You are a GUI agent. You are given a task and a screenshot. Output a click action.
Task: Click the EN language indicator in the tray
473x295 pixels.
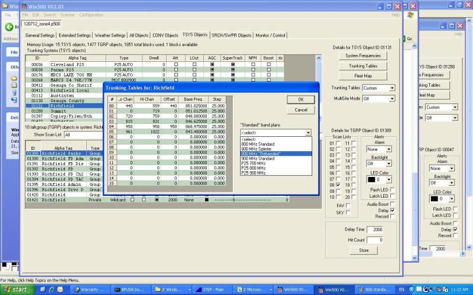click(401, 290)
